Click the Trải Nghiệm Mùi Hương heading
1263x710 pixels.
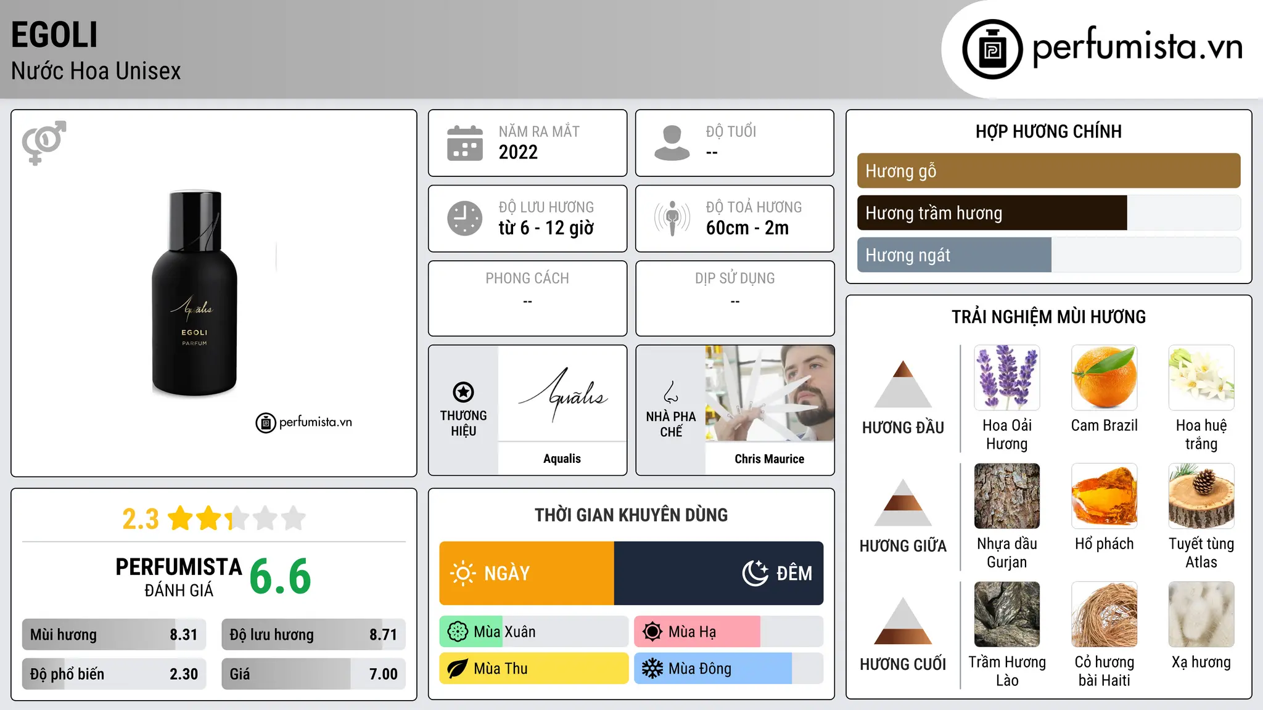click(1048, 317)
